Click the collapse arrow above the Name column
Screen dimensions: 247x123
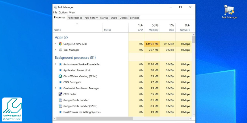(77, 24)
